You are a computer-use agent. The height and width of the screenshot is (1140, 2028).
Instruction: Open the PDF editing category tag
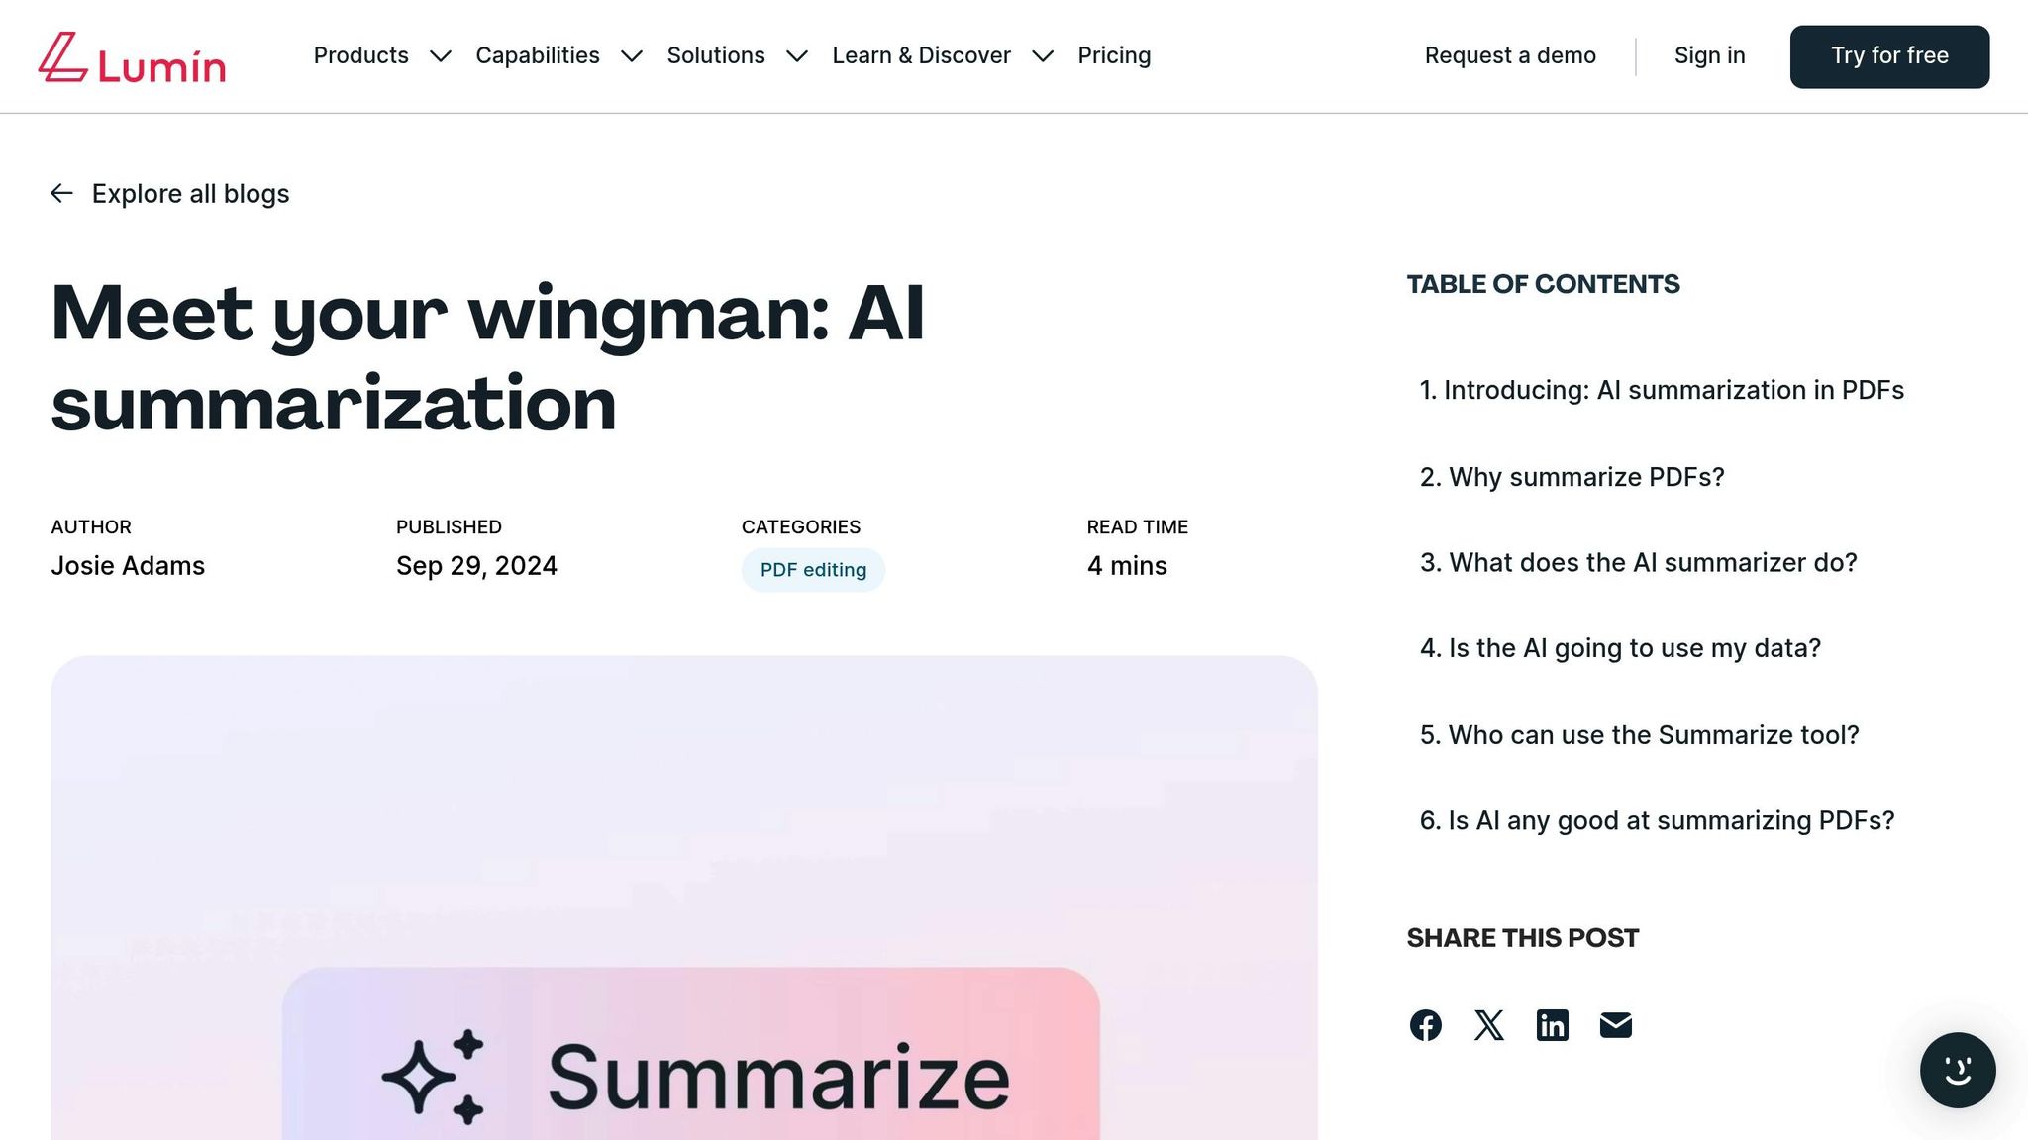pyautogui.click(x=813, y=570)
